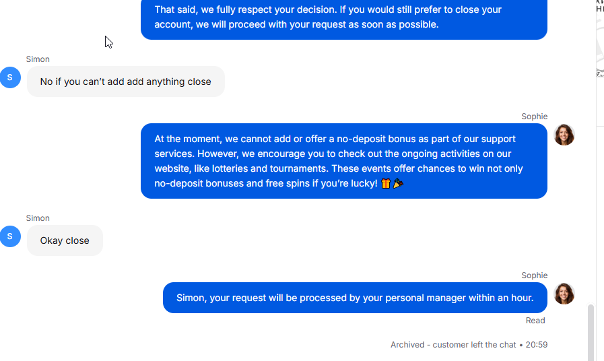Open Sophie's profile photo next to personal manager message
This screenshot has width=604, height=361.
pyautogui.click(x=564, y=294)
